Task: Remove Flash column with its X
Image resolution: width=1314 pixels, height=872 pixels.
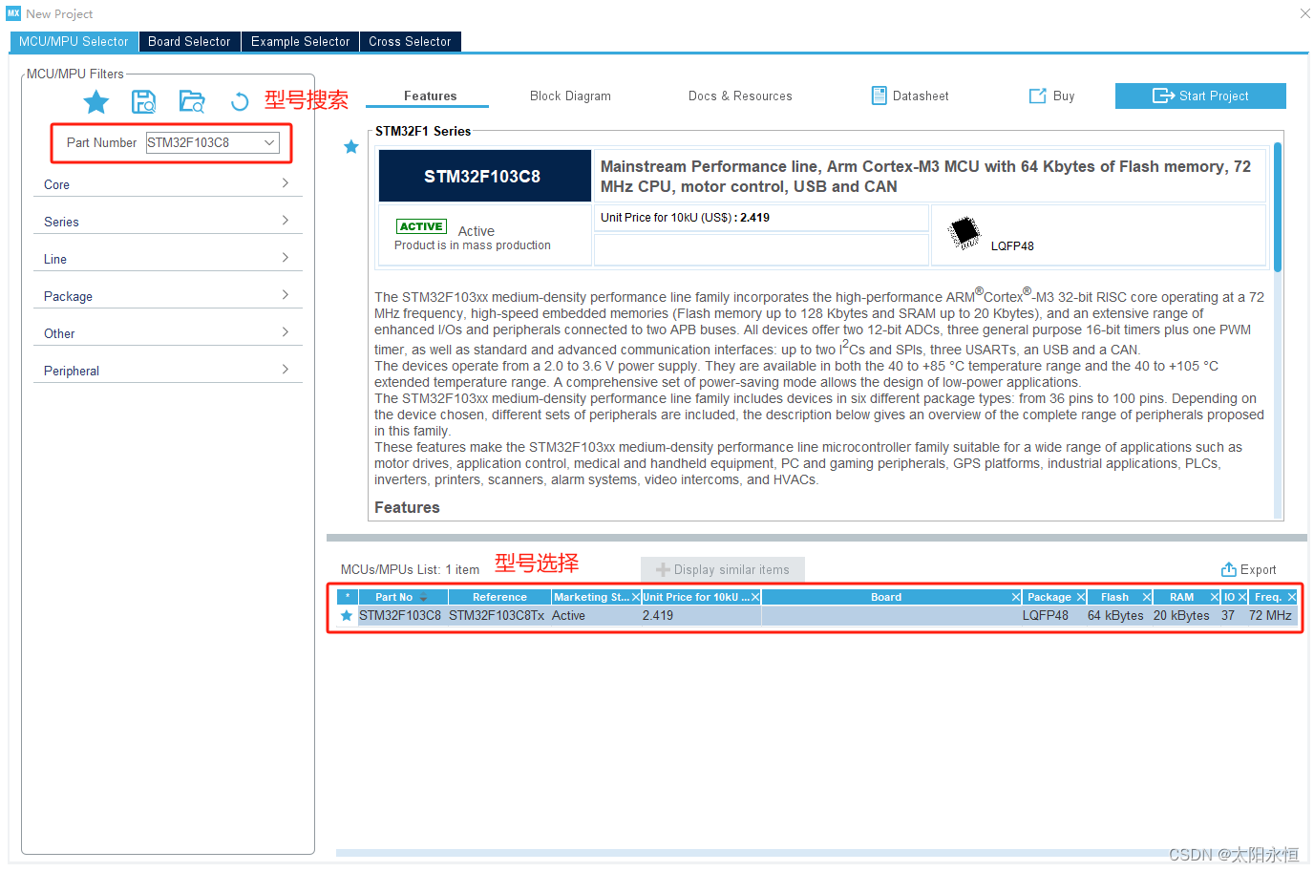Action: pos(1147,597)
